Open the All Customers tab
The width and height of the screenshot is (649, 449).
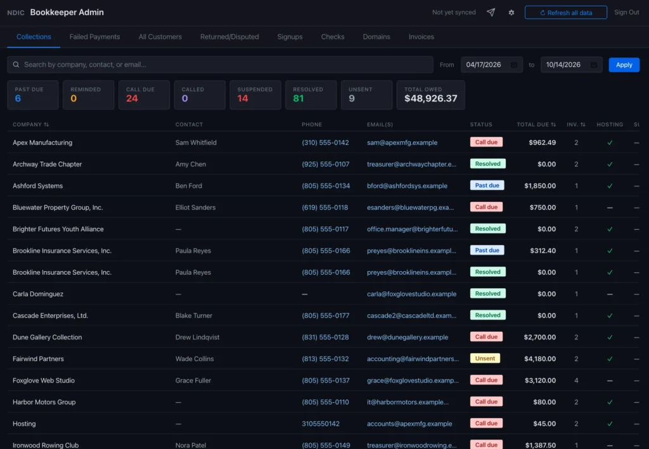point(160,37)
